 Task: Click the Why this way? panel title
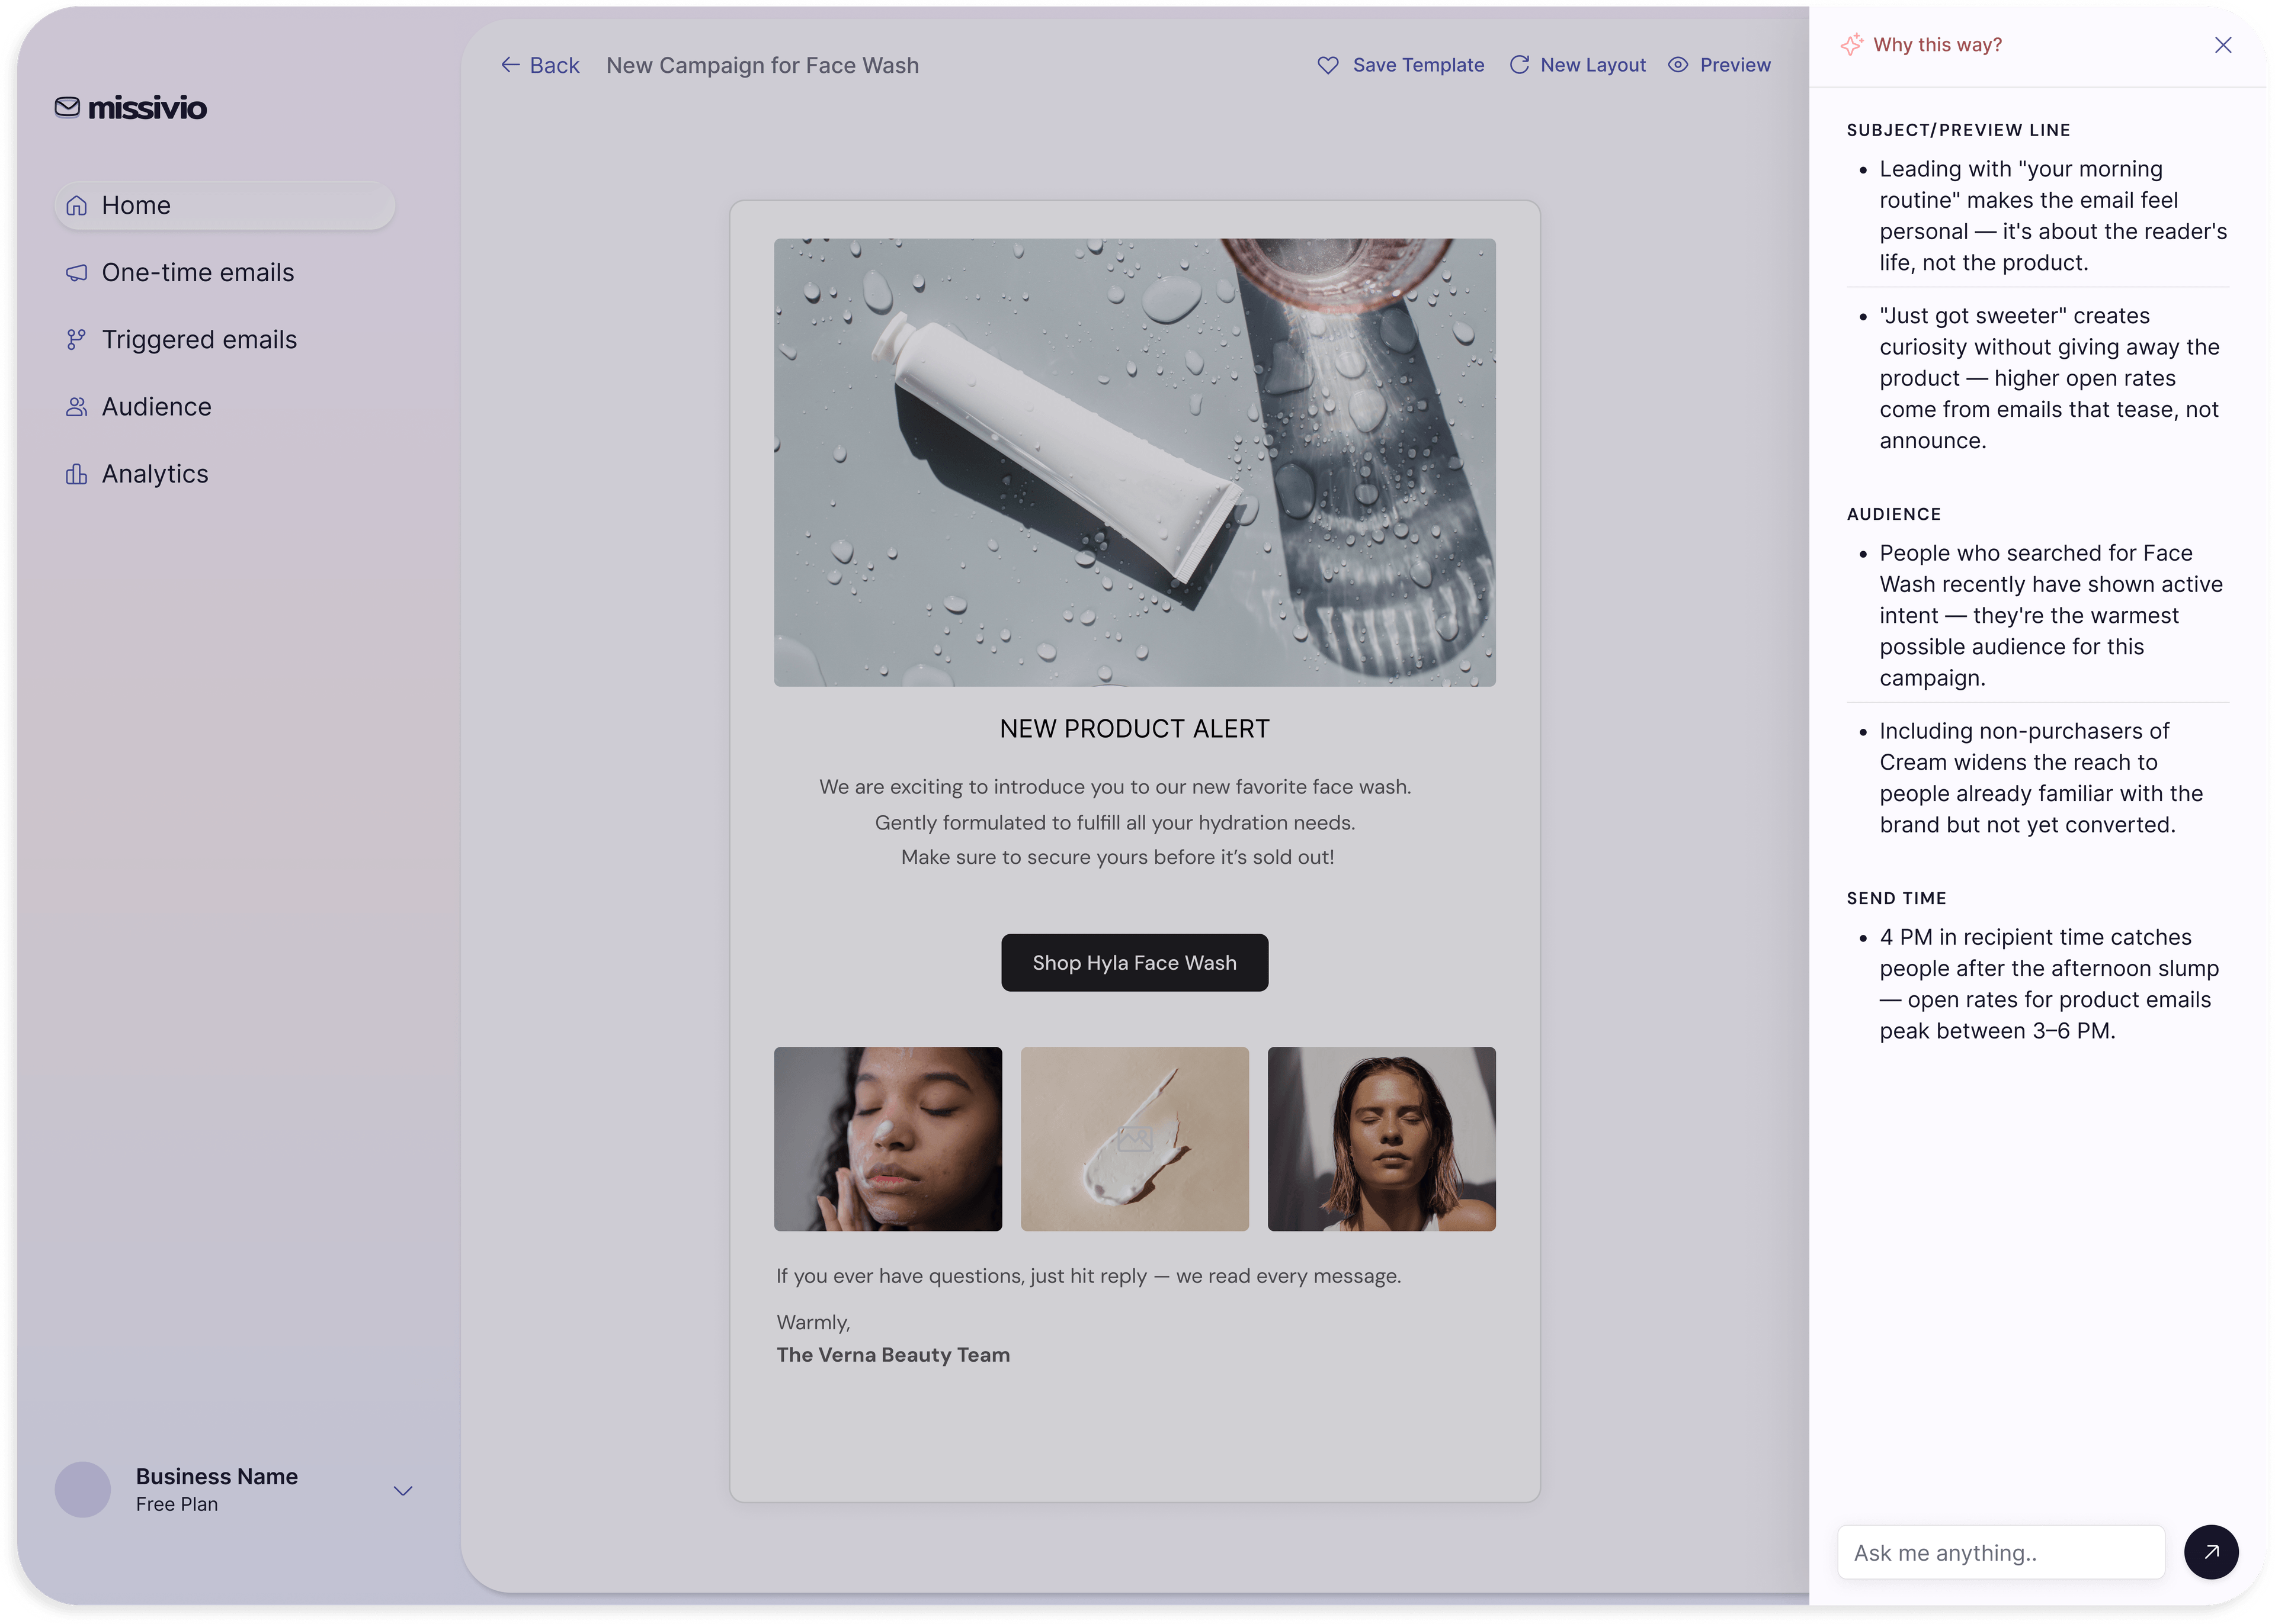(x=1937, y=45)
